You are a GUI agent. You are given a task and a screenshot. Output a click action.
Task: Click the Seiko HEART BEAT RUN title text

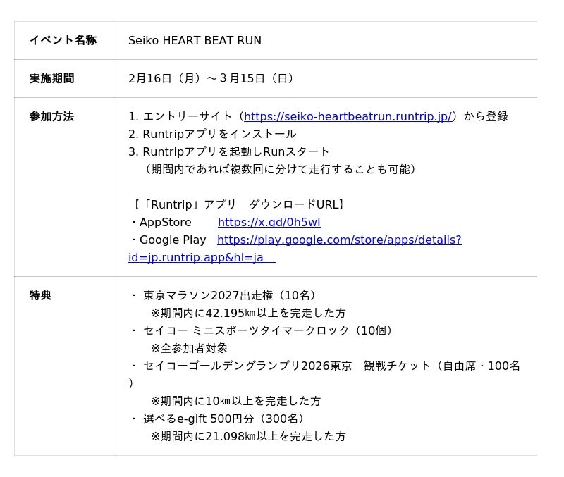(195, 41)
